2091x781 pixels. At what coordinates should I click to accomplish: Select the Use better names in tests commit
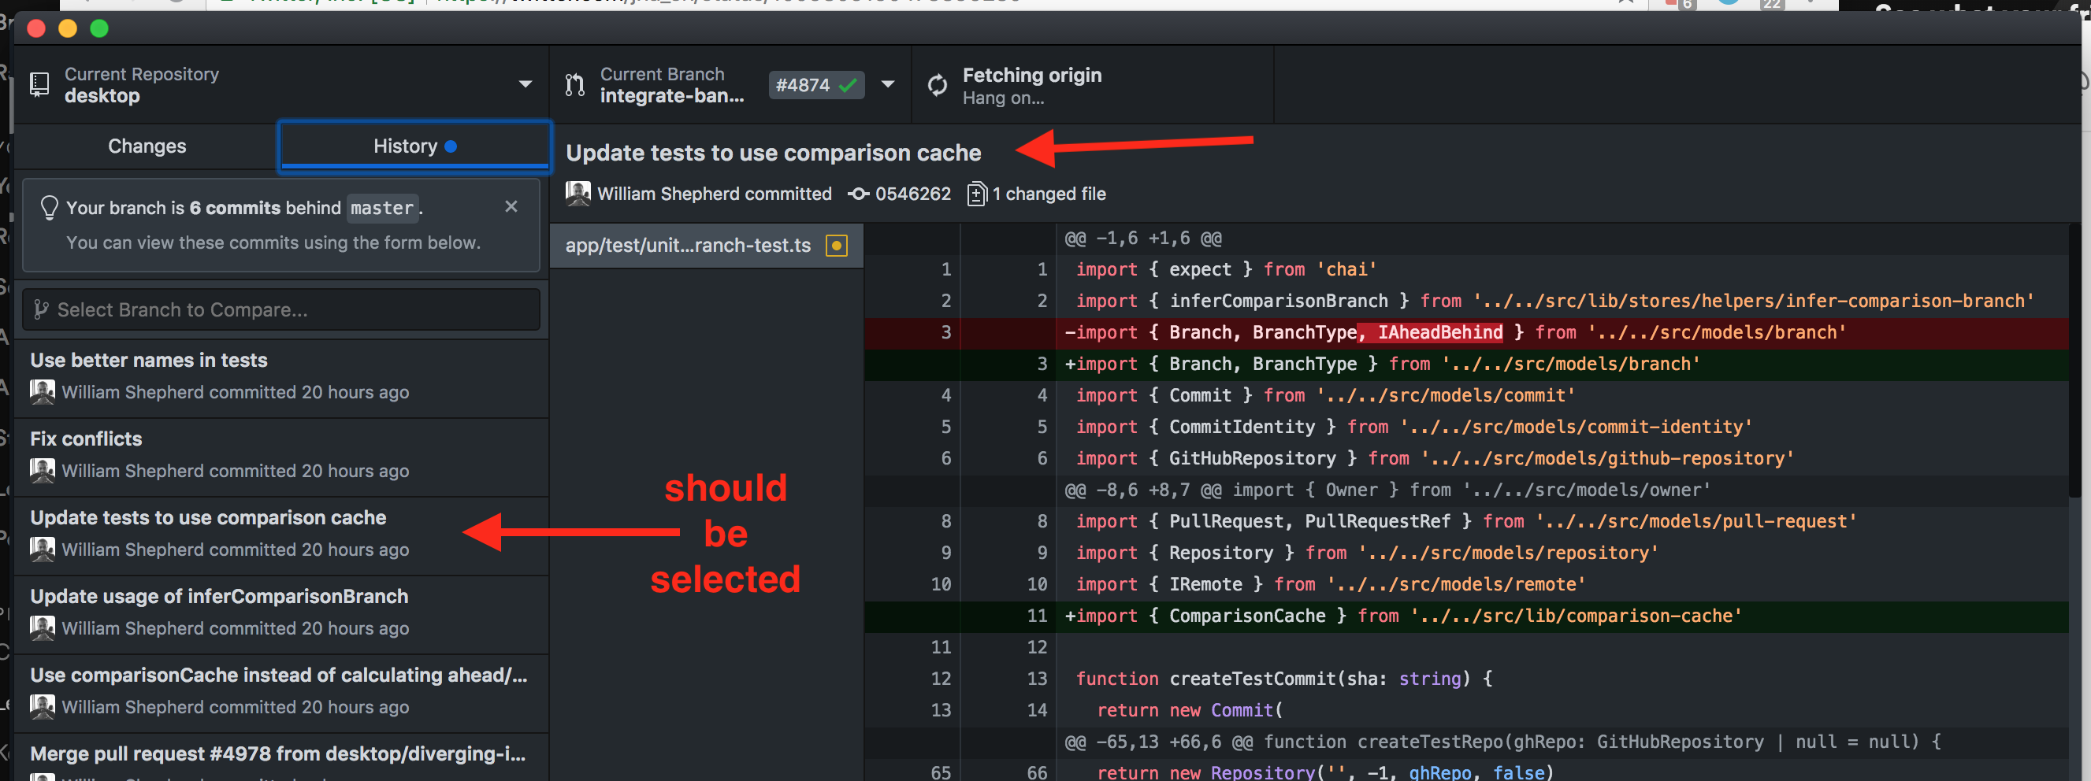(280, 377)
